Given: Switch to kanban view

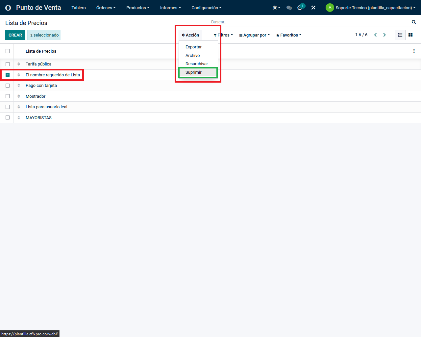Looking at the screenshot, I should [410, 35].
